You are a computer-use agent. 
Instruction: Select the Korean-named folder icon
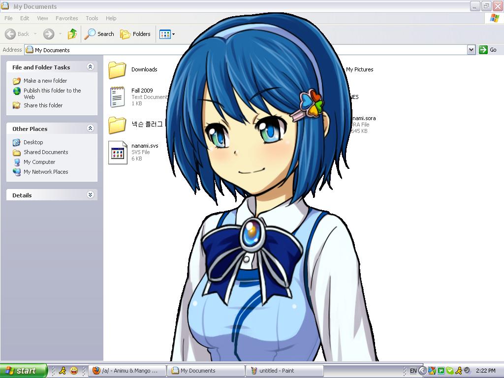[117, 125]
